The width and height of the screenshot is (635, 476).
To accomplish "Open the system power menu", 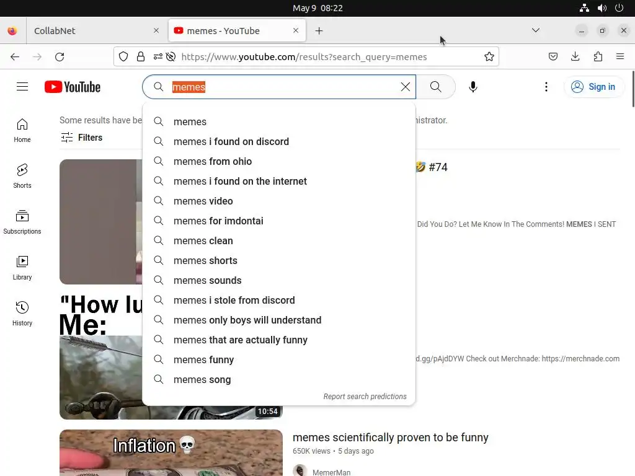I will tap(619, 8).
